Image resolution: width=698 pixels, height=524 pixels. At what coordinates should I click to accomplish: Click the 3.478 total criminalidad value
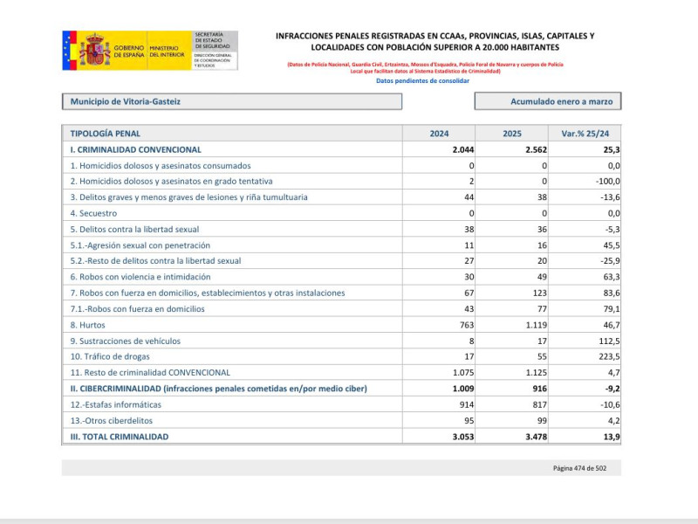536,438
